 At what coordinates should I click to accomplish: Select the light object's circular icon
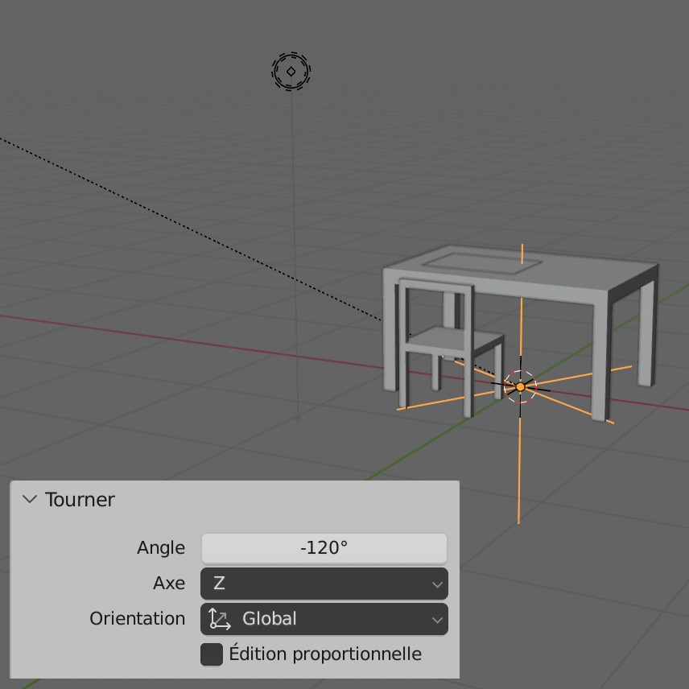pos(291,72)
